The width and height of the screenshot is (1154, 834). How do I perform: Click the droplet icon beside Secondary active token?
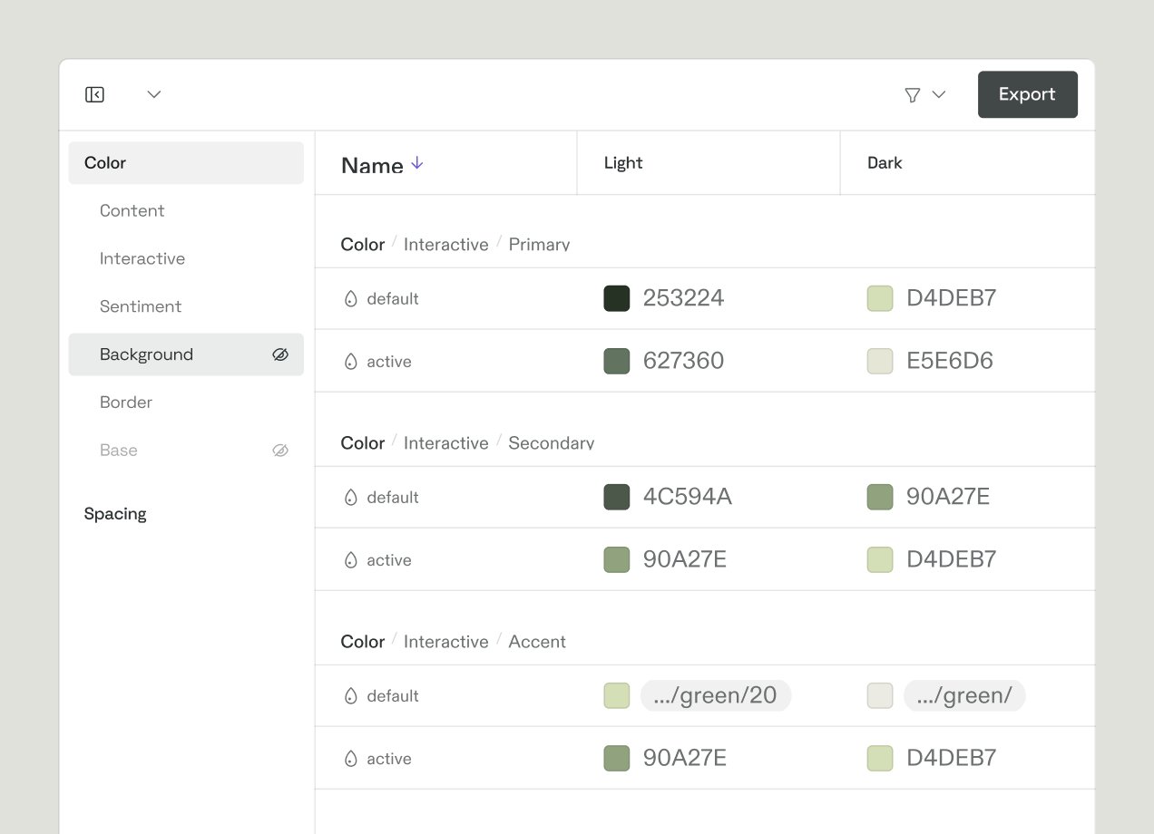(351, 559)
